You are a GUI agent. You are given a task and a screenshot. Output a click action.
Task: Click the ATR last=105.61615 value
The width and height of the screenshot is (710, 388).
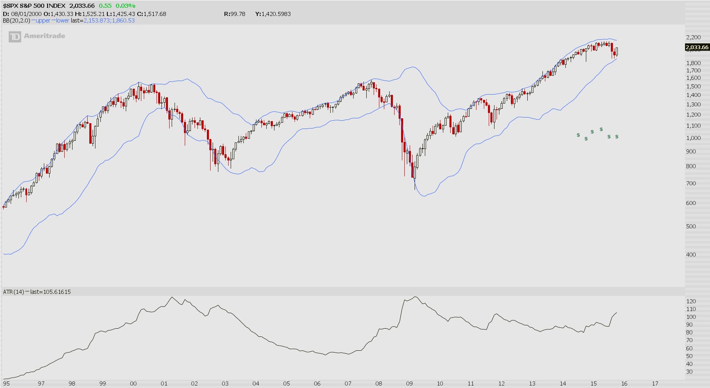point(50,292)
